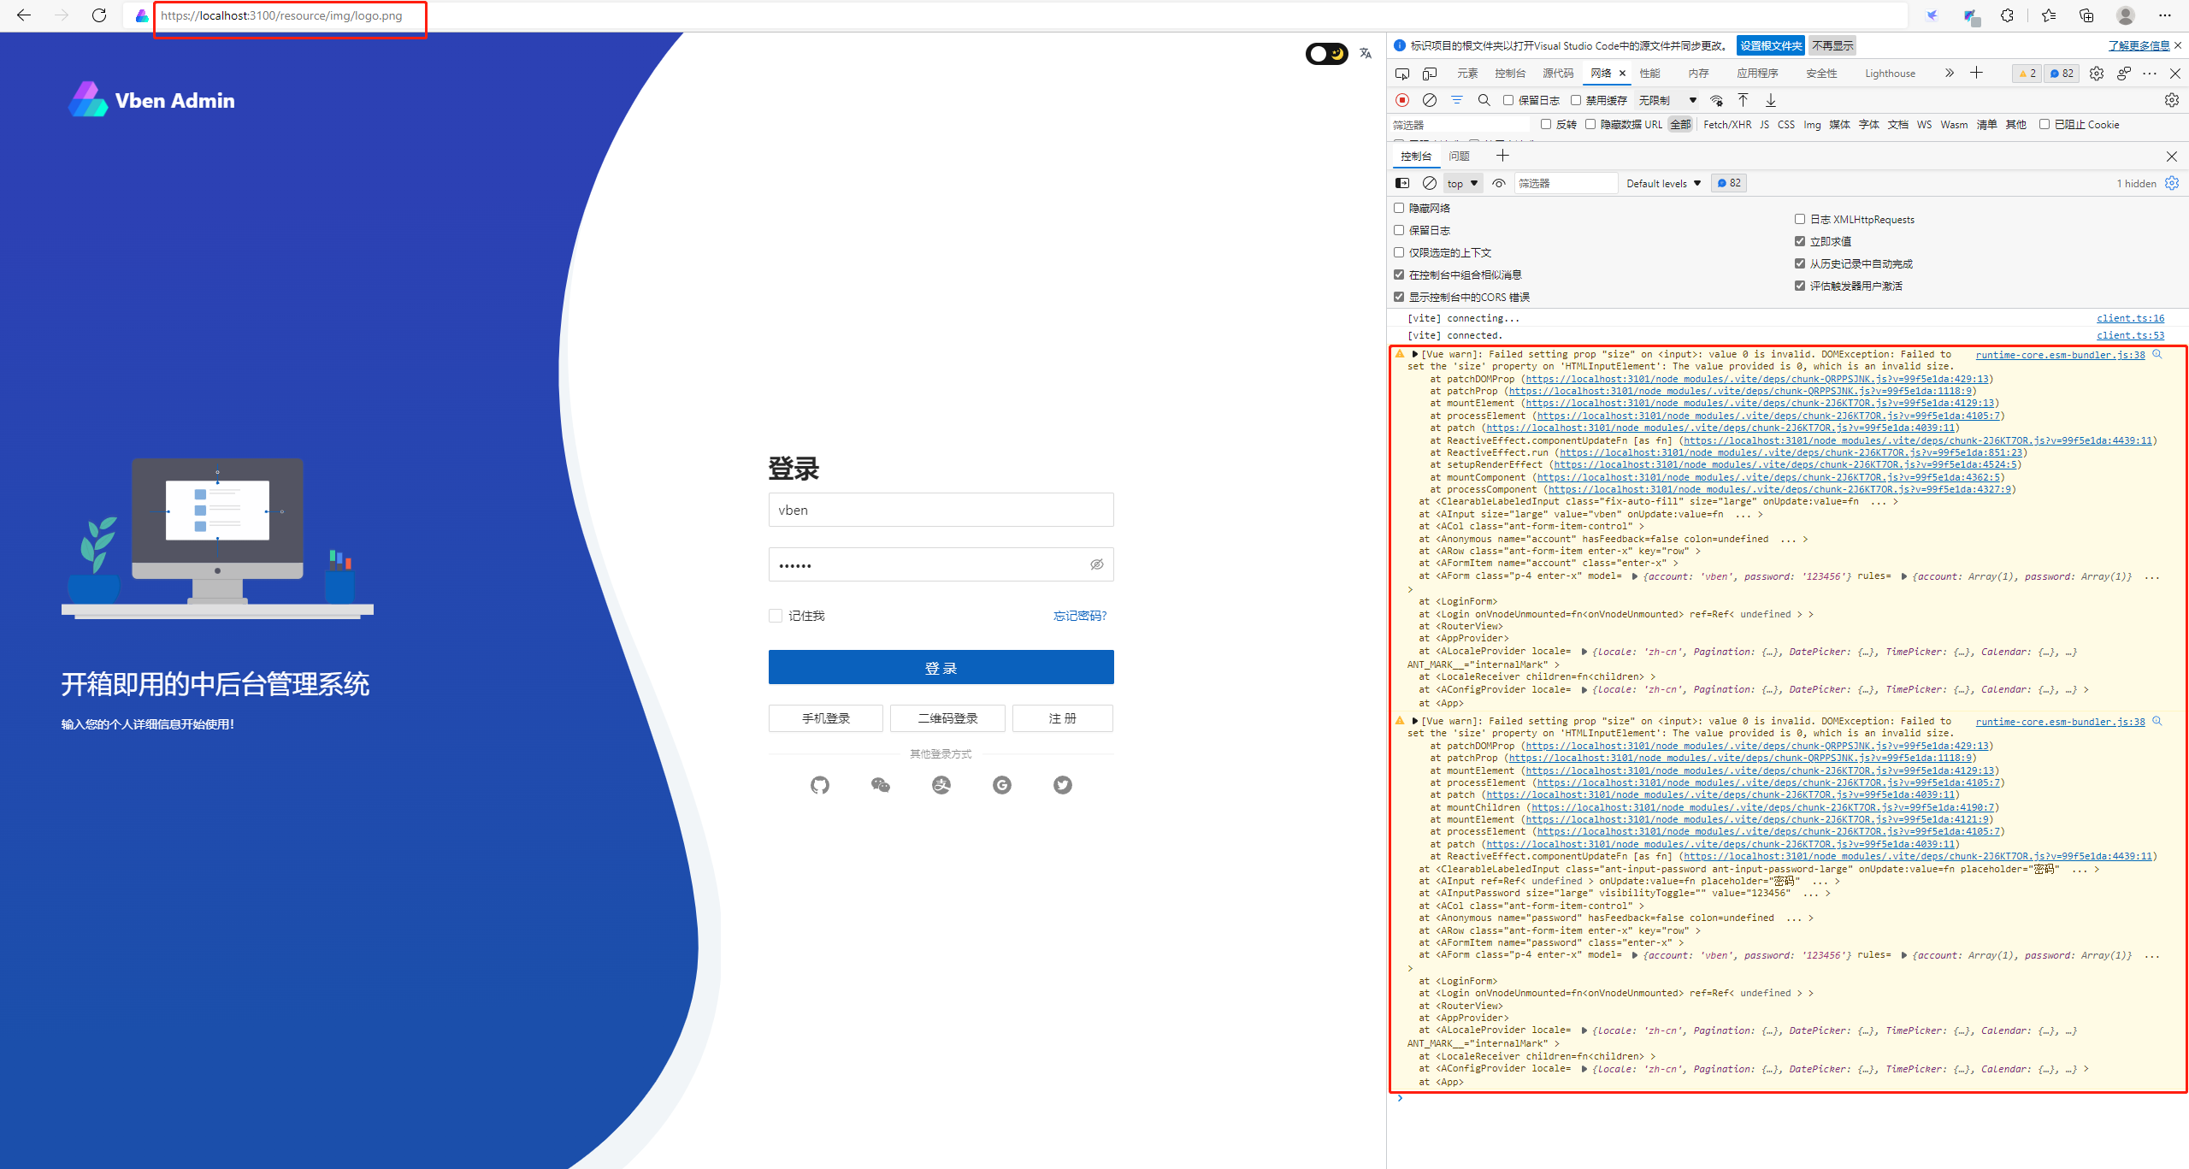Click the GitHub login icon
2189x1169 pixels.
[x=819, y=785]
